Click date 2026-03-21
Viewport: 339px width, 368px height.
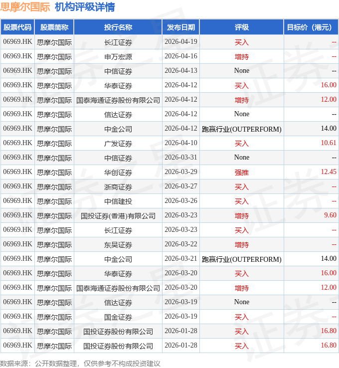point(181,259)
